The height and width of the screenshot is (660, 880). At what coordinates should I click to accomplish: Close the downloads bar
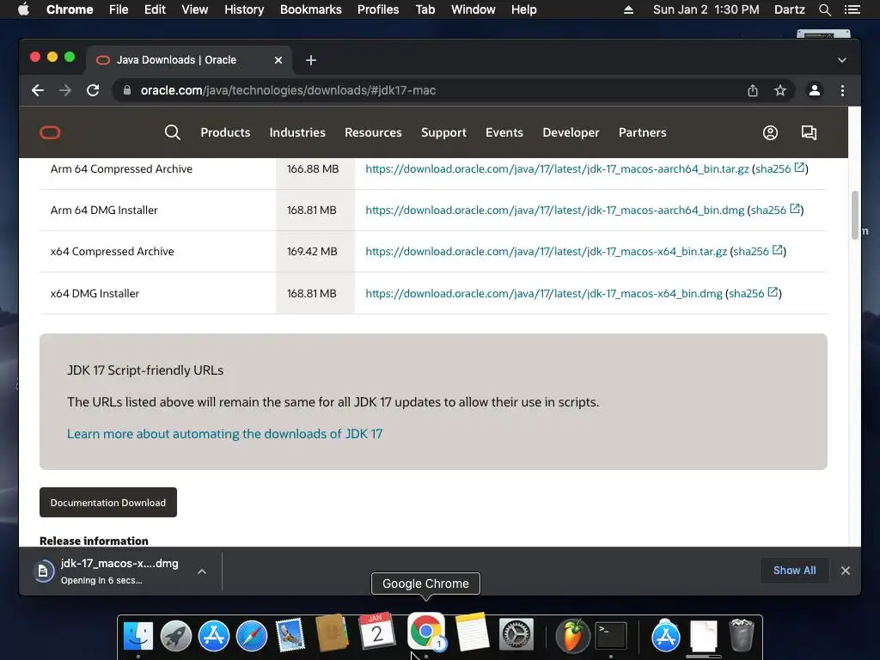pos(846,571)
